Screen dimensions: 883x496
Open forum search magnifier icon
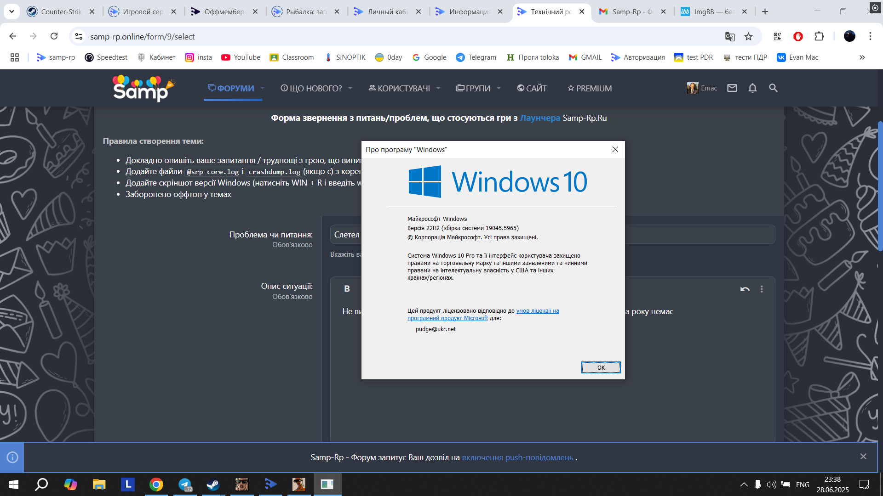tap(773, 88)
